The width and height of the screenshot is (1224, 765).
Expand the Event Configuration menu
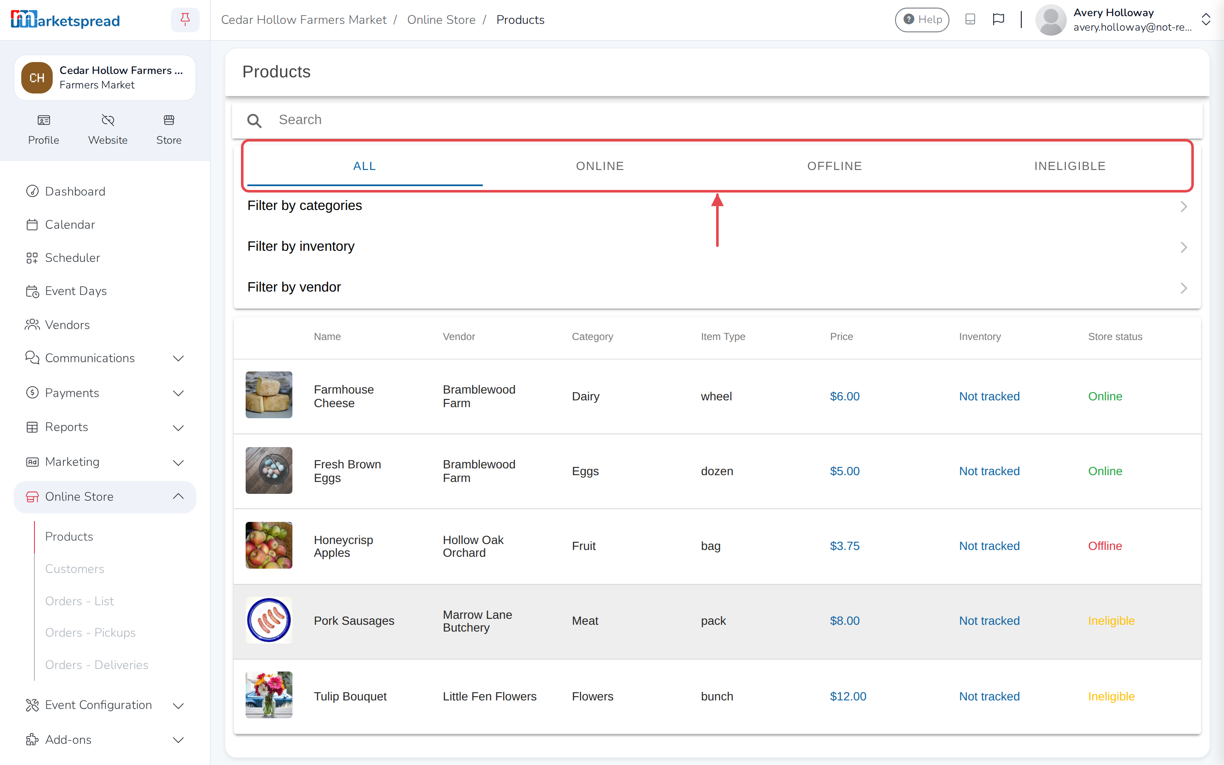click(x=105, y=705)
